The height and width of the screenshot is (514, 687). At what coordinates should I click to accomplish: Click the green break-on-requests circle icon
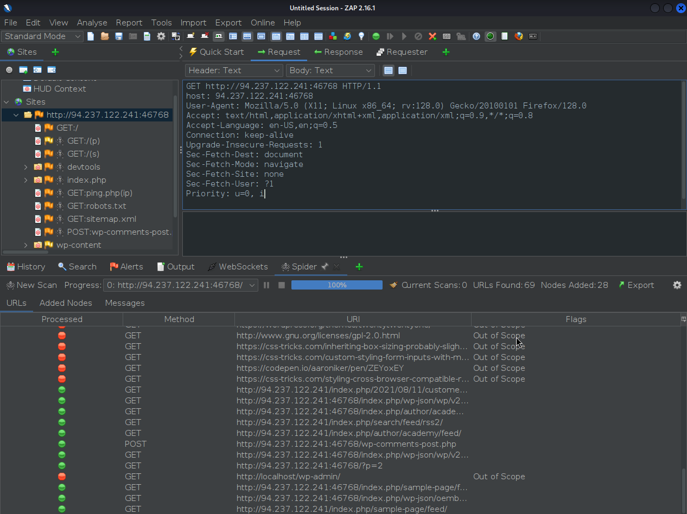[x=376, y=36]
